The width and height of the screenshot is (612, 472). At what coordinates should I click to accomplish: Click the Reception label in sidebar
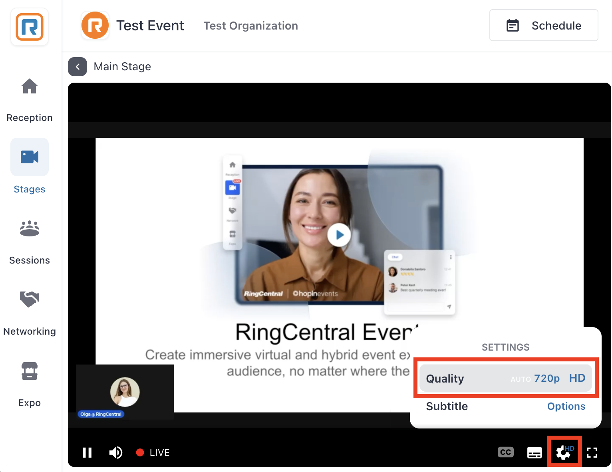pyautogui.click(x=30, y=118)
